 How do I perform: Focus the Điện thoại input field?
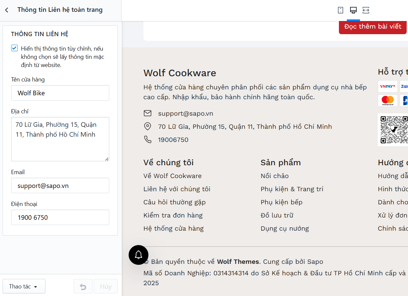pos(60,217)
